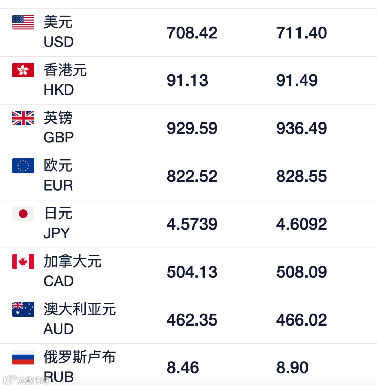Click the 加拿大元 CAD currency label

click(x=72, y=271)
